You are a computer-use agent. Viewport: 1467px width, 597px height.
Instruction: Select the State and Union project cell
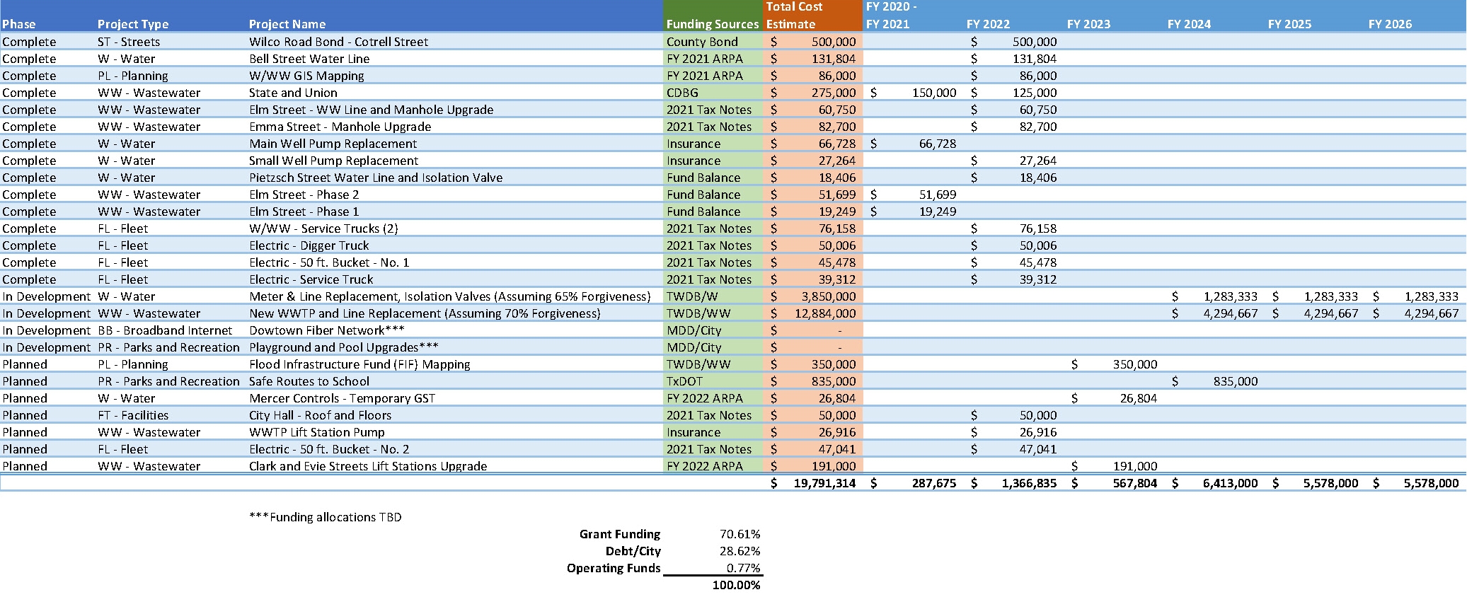point(293,93)
